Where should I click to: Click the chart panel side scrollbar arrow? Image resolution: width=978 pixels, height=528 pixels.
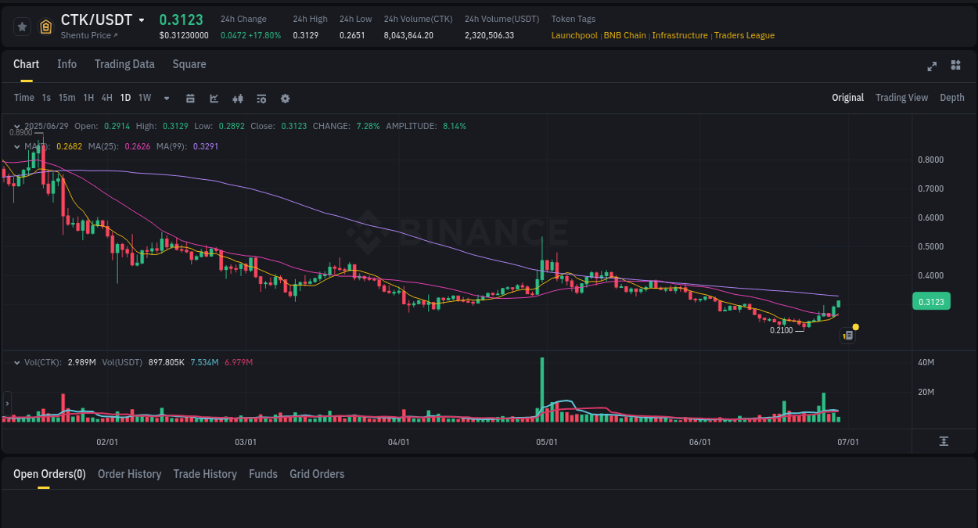[6, 404]
